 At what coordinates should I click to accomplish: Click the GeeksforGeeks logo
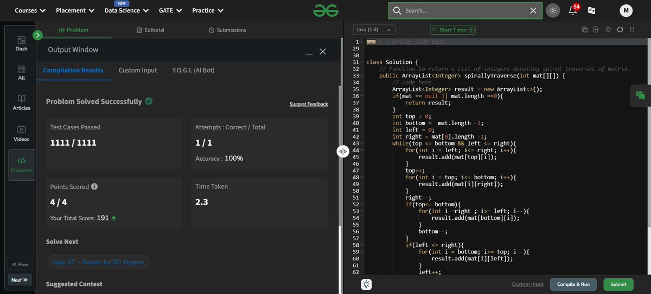(325, 10)
